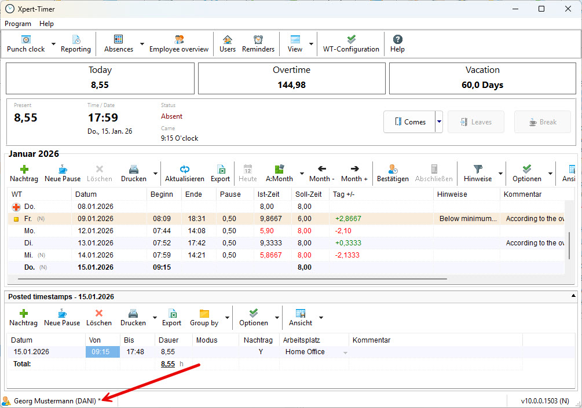Open Employee overview
Image resolution: width=582 pixels, height=408 pixels.
178,44
